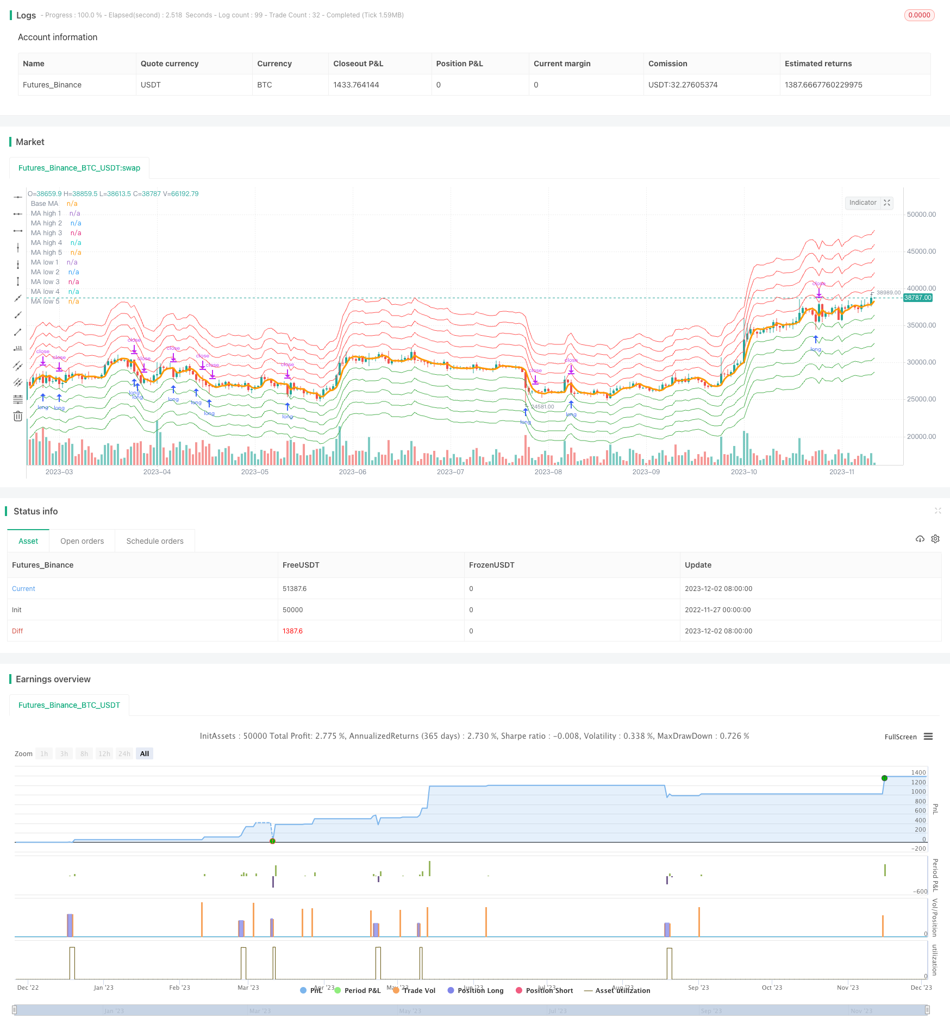The width and height of the screenshot is (950, 1031).
Task: Click the MA high 3 legend label
Action: click(x=47, y=233)
